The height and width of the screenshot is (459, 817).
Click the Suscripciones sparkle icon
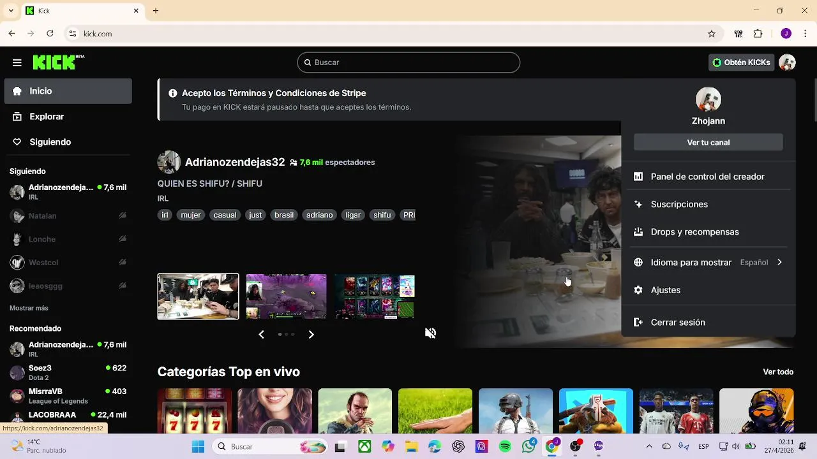tap(638, 204)
